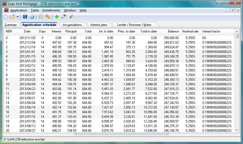Open the Table menu
The width and height of the screenshot is (243, 144).
pyautogui.click(x=35, y=10)
